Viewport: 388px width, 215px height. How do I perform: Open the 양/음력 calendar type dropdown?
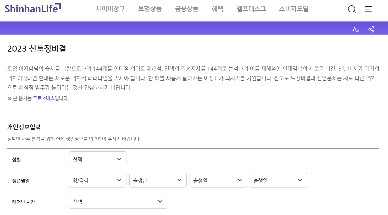pyautogui.click(x=98, y=180)
